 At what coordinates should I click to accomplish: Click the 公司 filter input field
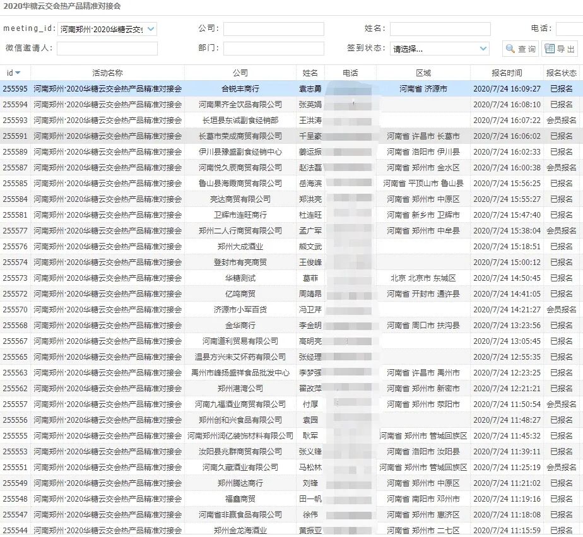point(274,29)
